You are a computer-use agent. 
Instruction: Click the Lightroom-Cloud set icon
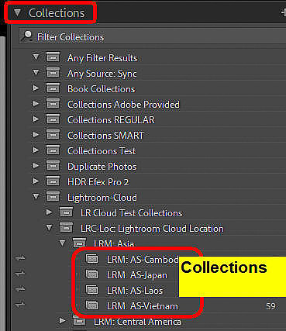pos(53,197)
